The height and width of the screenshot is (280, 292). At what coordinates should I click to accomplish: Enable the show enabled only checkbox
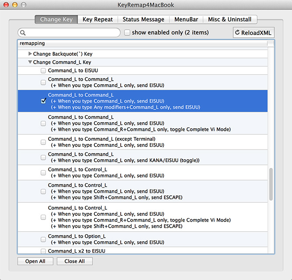(127, 33)
